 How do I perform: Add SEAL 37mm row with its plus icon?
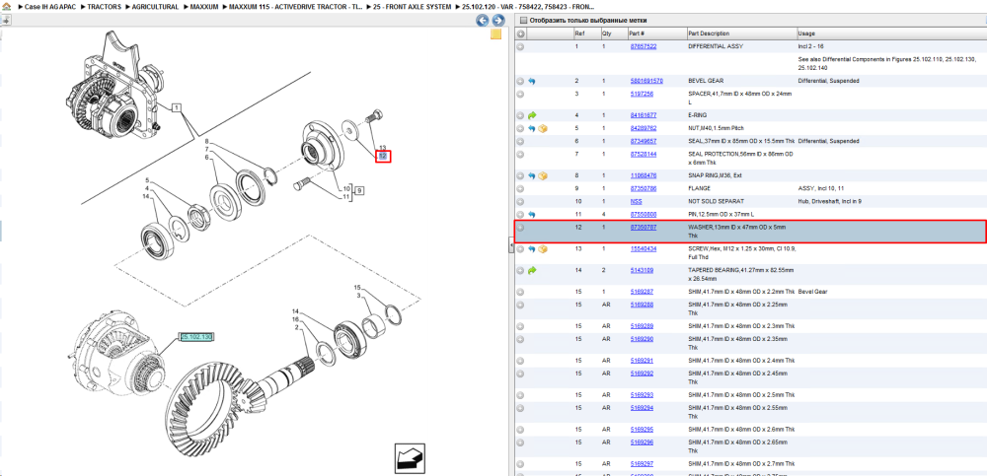(x=520, y=141)
